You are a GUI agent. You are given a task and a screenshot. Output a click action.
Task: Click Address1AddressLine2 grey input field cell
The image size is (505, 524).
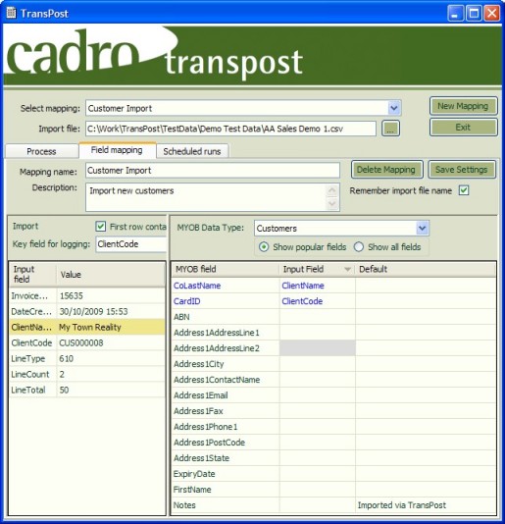pyautogui.click(x=318, y=348)
